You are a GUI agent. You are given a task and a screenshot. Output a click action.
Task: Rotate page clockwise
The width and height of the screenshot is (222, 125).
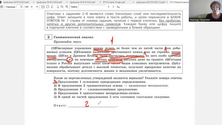(x=57, y=7)
